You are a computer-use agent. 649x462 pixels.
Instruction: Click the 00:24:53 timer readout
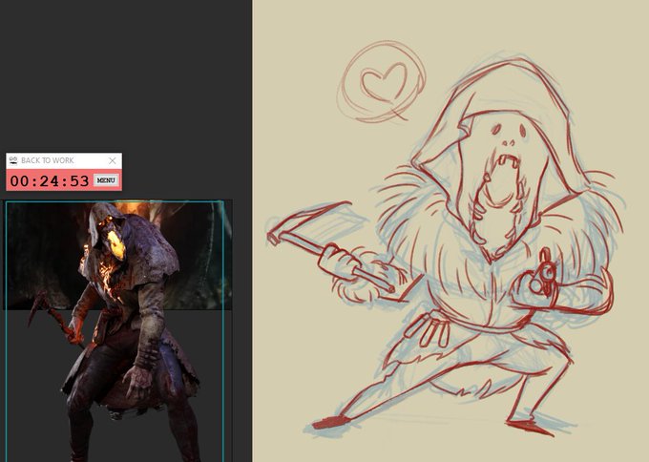point(50,181)
